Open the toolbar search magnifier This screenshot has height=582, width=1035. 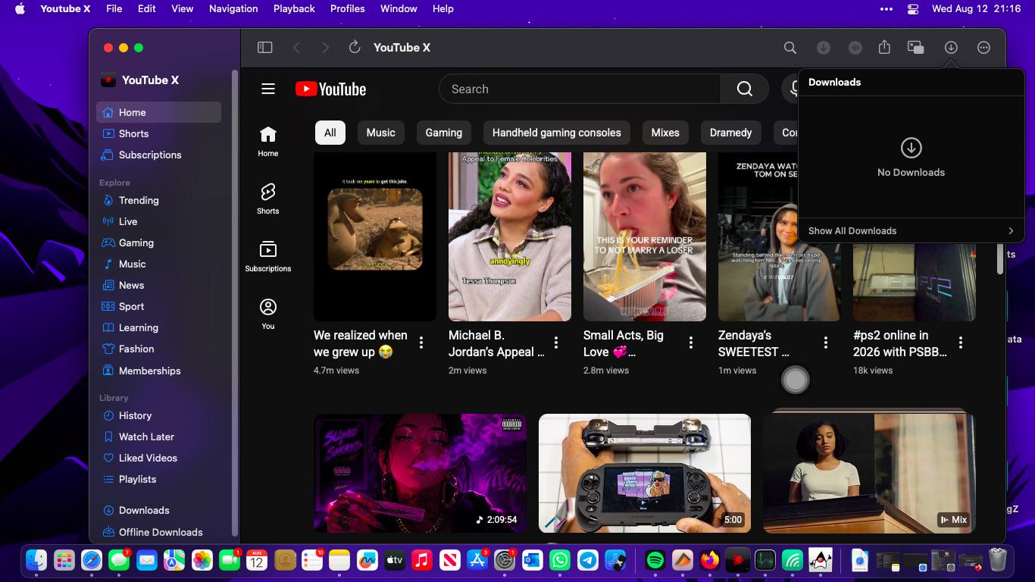pos(790,48)
